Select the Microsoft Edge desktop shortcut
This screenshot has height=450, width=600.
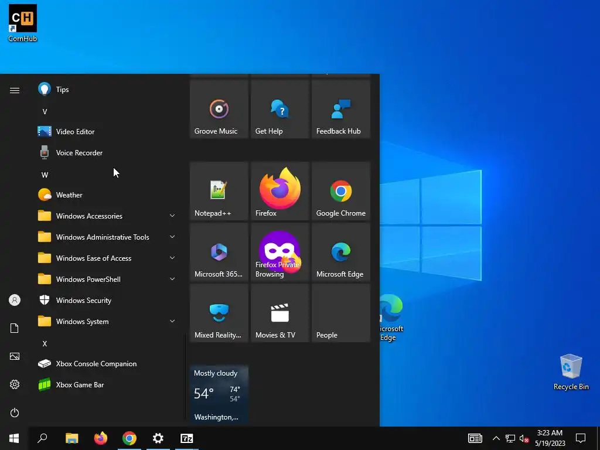391,318
